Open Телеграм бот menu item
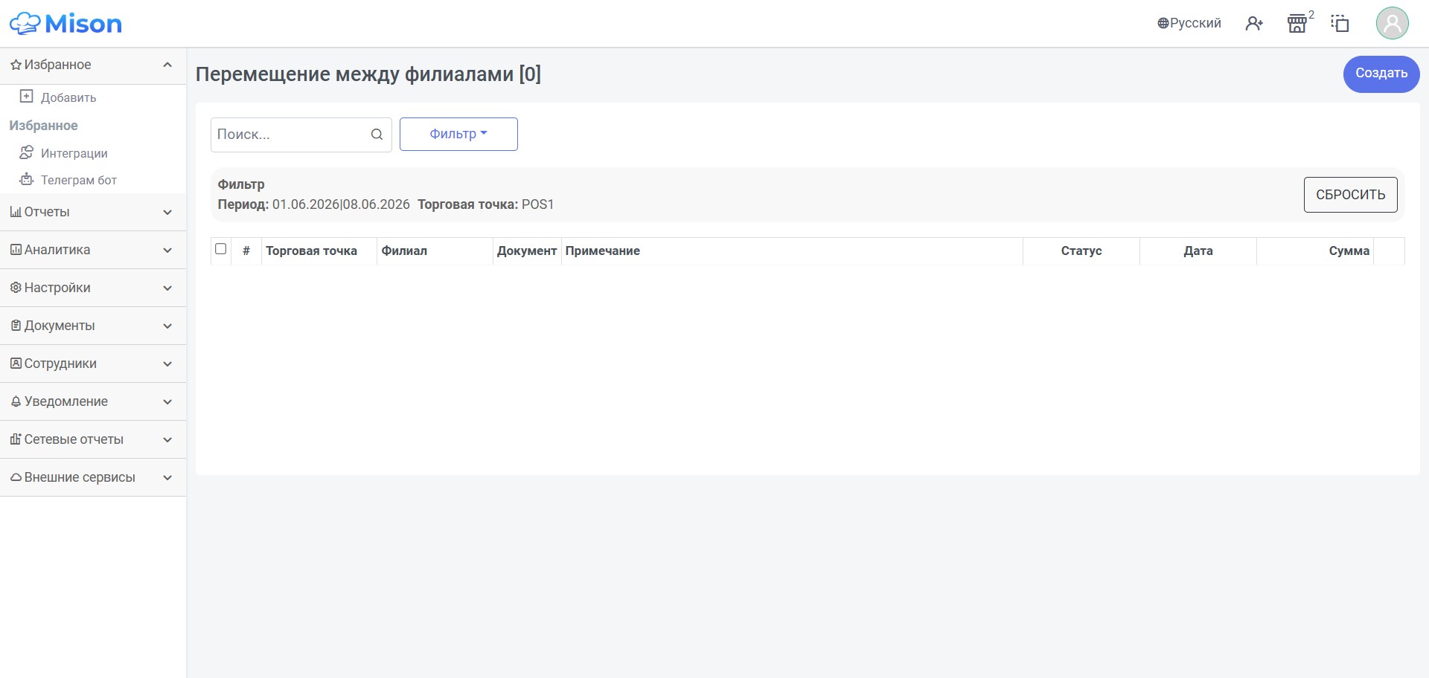Viewport: 1429px width, 678px height. 78,180
